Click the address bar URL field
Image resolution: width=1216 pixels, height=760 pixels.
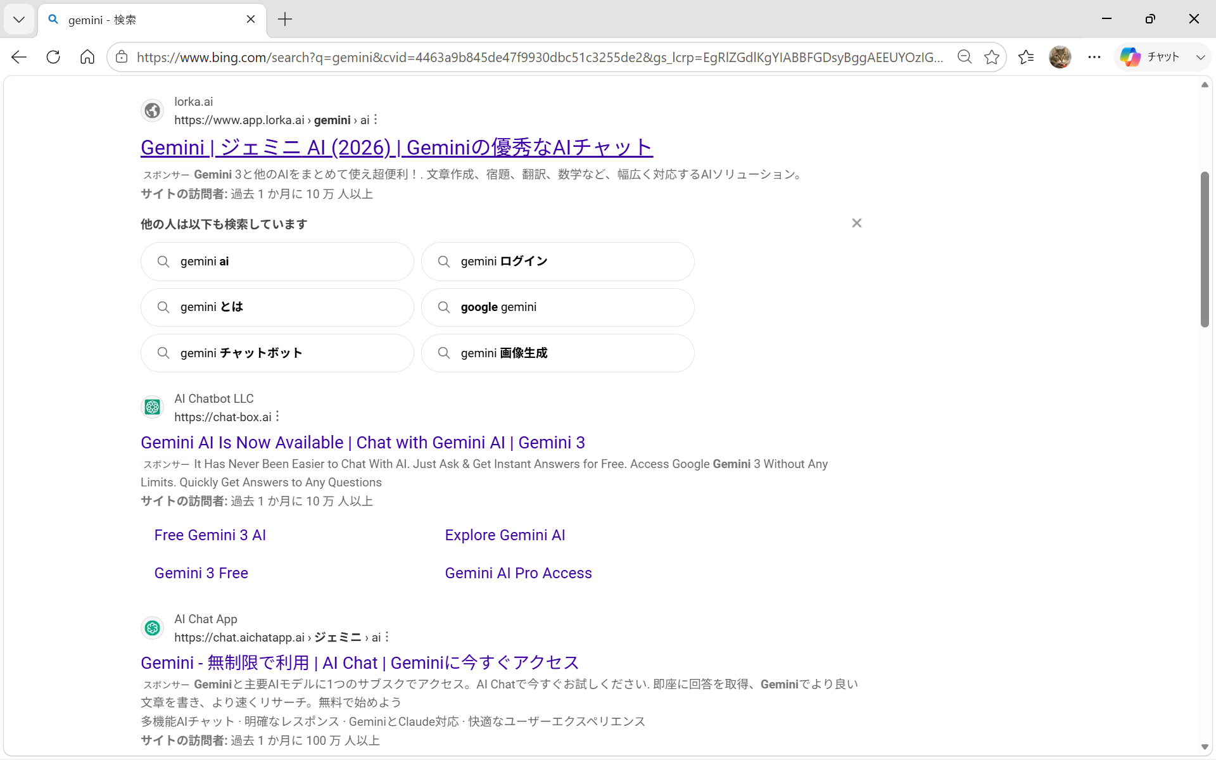[x=540, y=57]
